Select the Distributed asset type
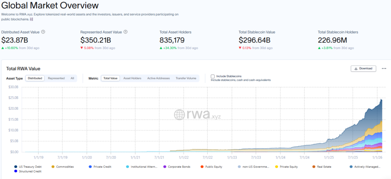Screen dimensions: 391x179 tap(35, 78)
